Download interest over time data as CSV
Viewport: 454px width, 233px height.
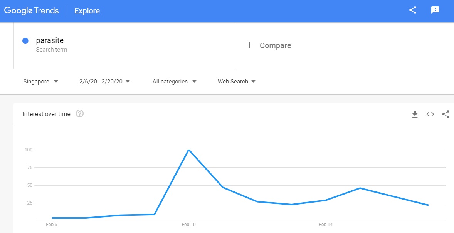coord(415,114)
